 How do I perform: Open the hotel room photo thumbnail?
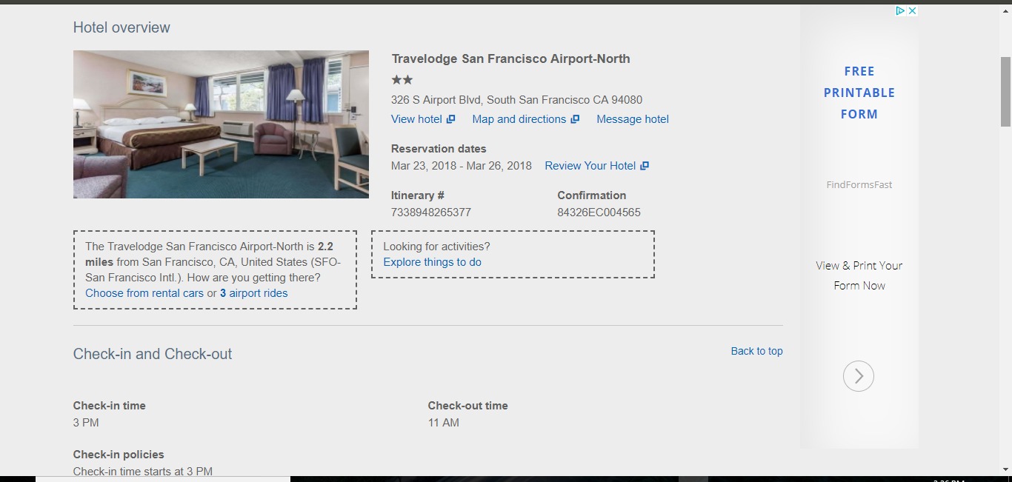click(x=221, y=124)
